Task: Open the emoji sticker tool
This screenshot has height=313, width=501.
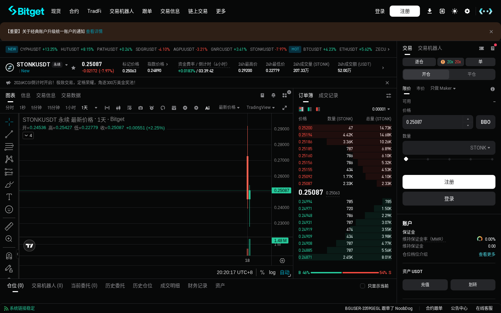Action: click(x=9, y=209)
